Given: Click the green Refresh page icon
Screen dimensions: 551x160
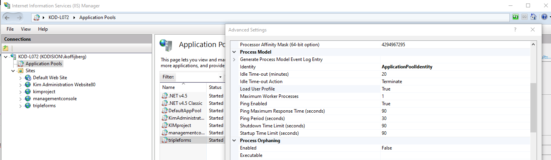Looking at the screenshot, I should tap(516, 17).
